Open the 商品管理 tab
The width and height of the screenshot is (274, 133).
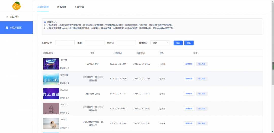click(62, 7)
